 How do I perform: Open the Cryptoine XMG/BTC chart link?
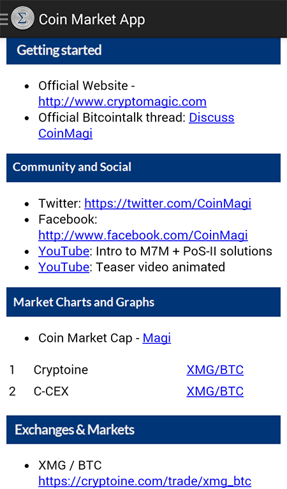pyautogui.click(x=215, y=370)
